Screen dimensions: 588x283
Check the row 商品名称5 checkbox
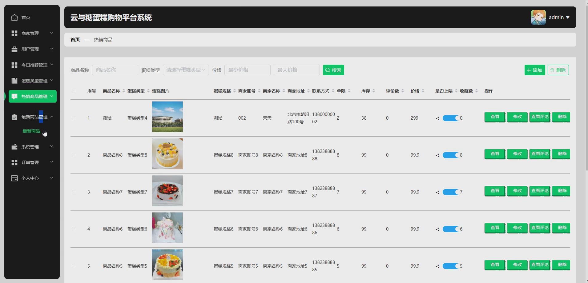(74, 266)
